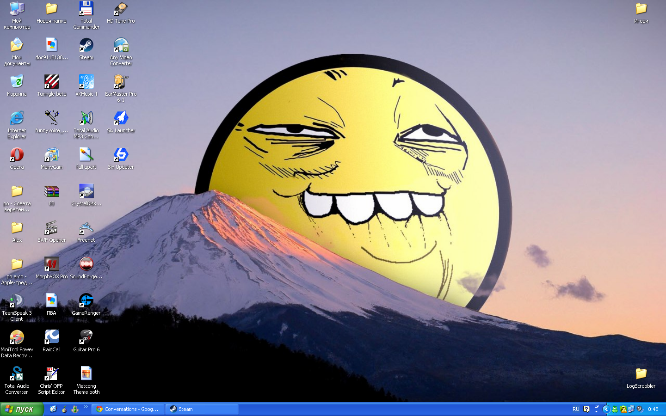Switch to the Conversations Chrome taskbar window

128,409
